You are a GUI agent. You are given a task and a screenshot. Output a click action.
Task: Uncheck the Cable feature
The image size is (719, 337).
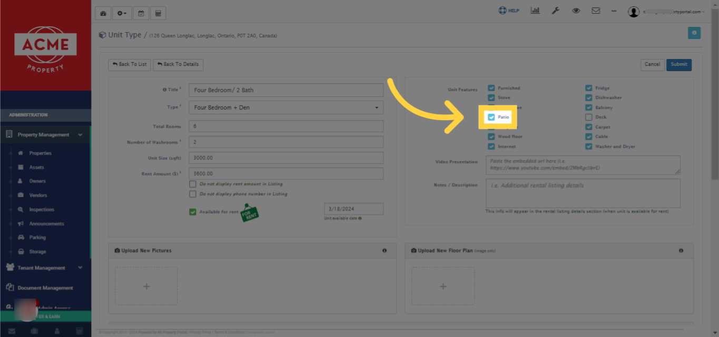point(589,137)
